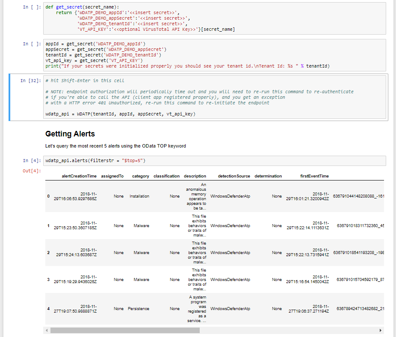Viewport: 396px width, 337px height.
Task: Click the anomalous memory operation description
Action: point(196,196)
